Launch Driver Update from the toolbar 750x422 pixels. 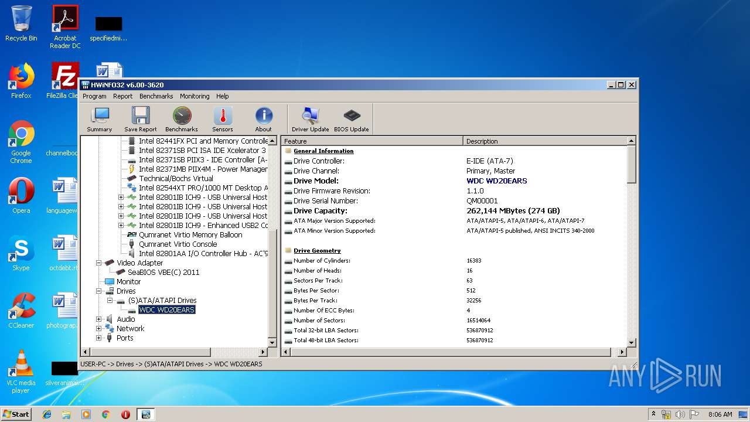(x=311, y=120)
